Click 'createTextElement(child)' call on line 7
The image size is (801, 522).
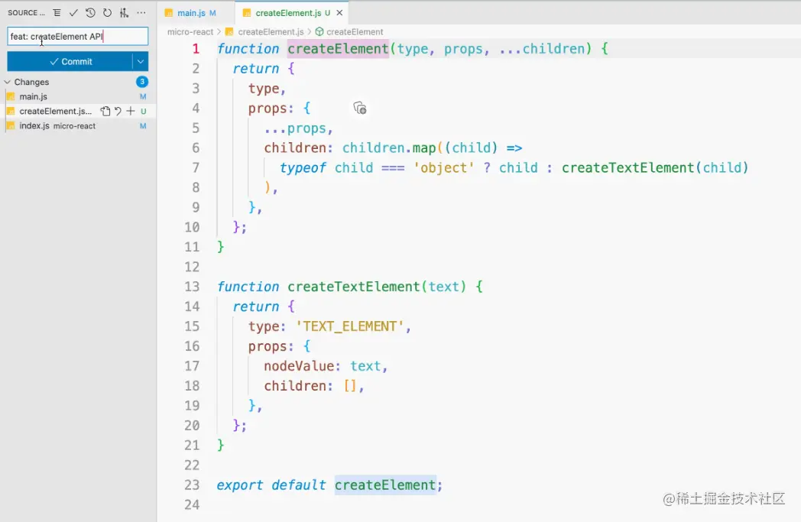(x=655, y=167)
